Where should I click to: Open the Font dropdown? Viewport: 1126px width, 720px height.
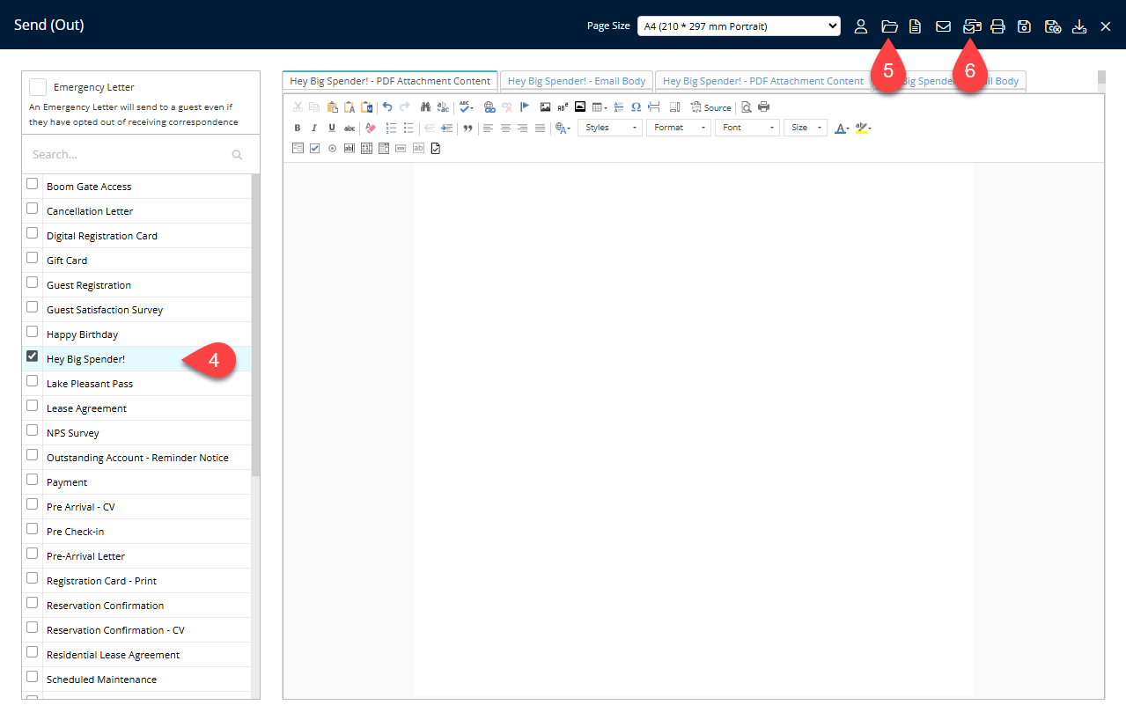pyautogui.click(x=747, y=128)
